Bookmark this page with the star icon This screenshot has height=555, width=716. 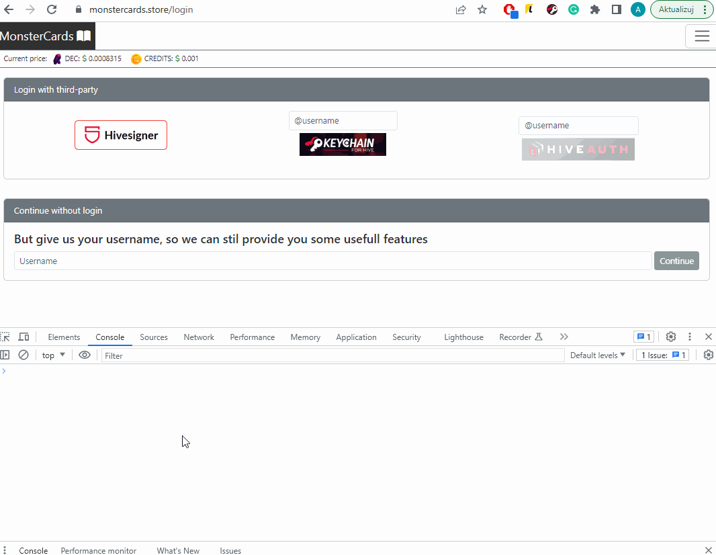[x=482, y=9]
